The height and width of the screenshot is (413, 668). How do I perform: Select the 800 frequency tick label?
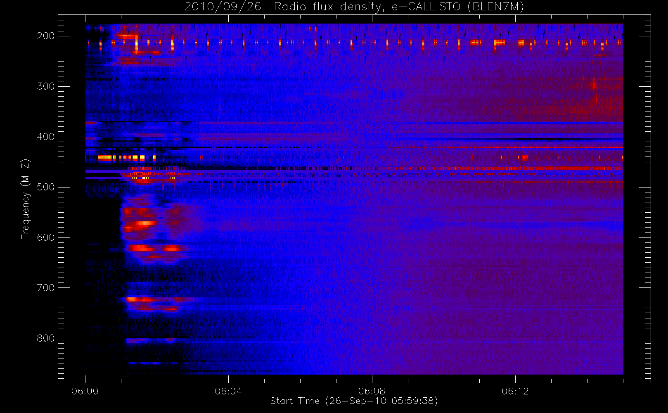tap(45, 338)
